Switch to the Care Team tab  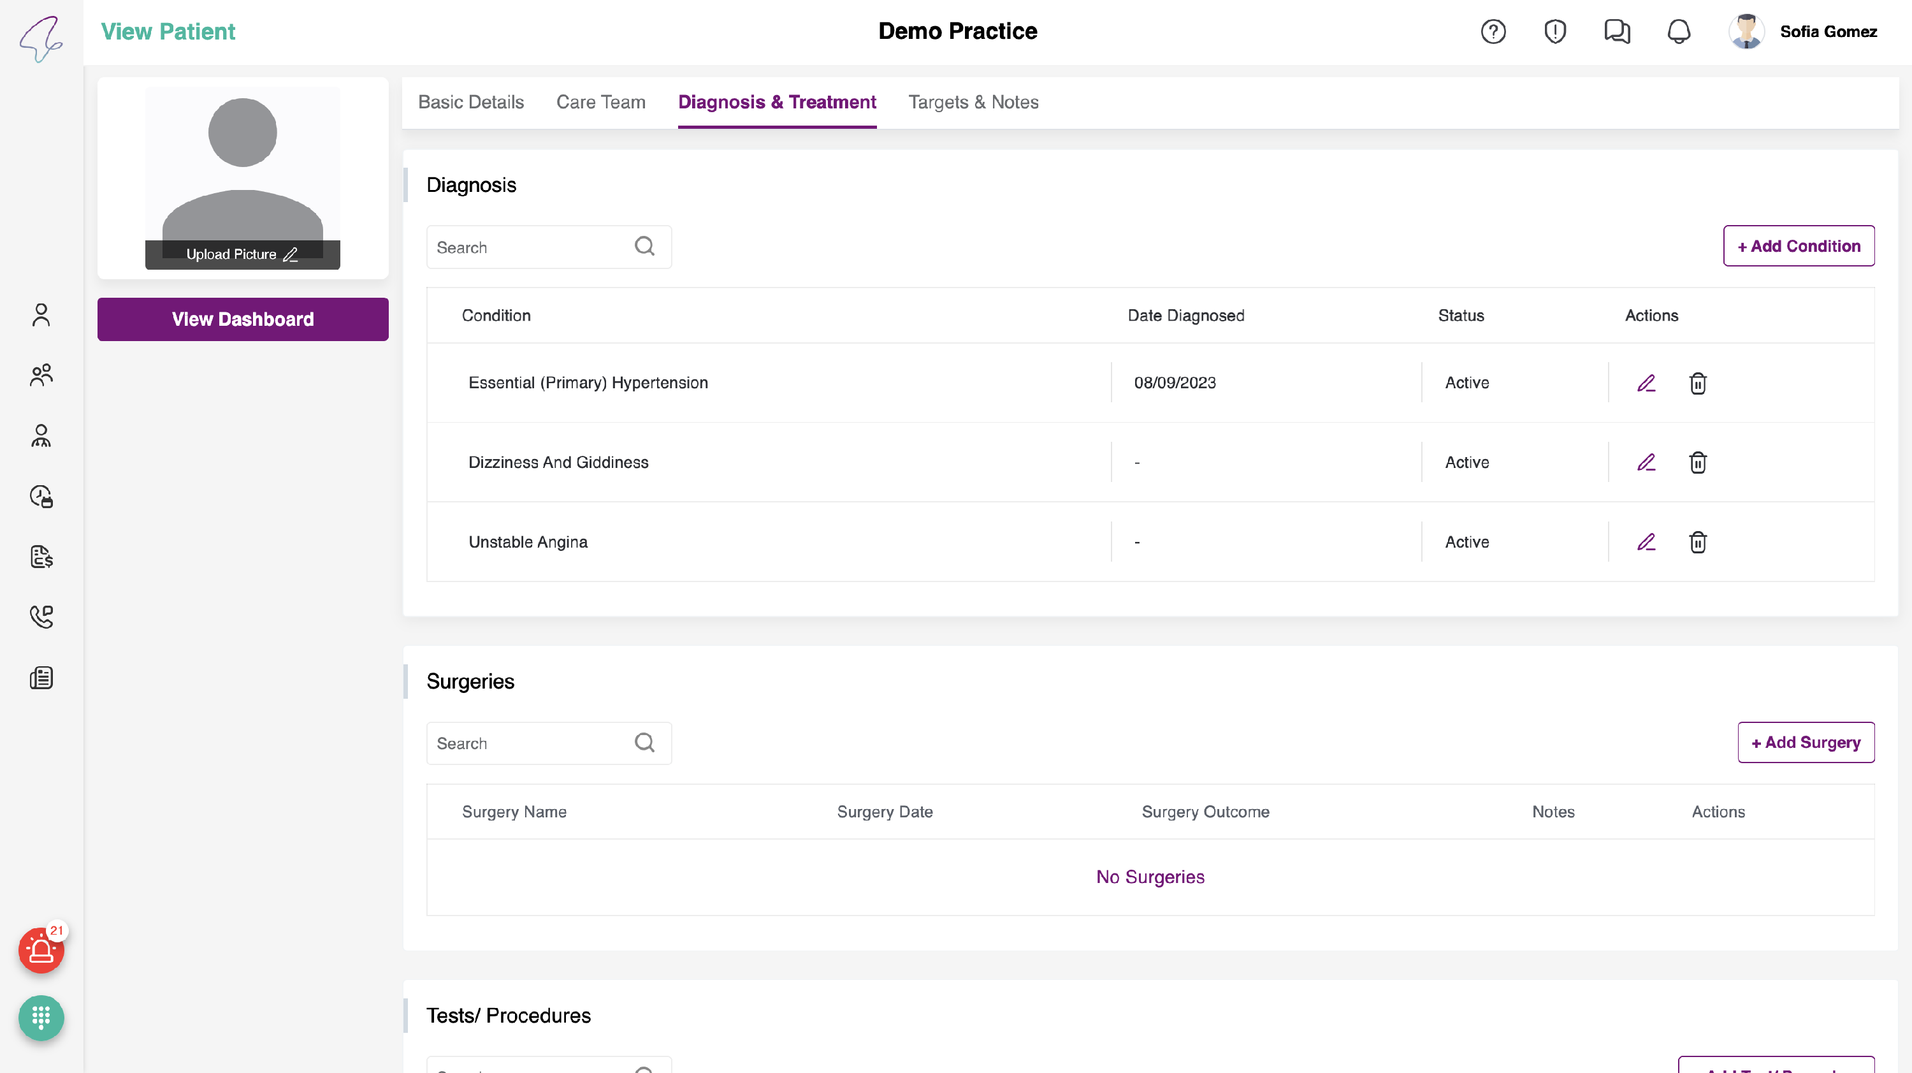[600, 103]
